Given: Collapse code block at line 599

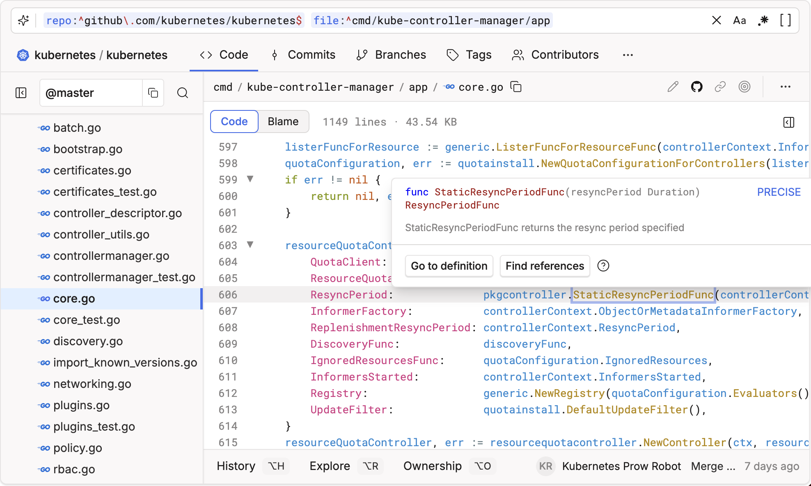Looking at the screenshot, I should click(250, 179).
